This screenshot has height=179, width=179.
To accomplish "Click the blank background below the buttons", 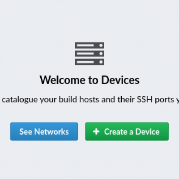I will click(89, 160).
